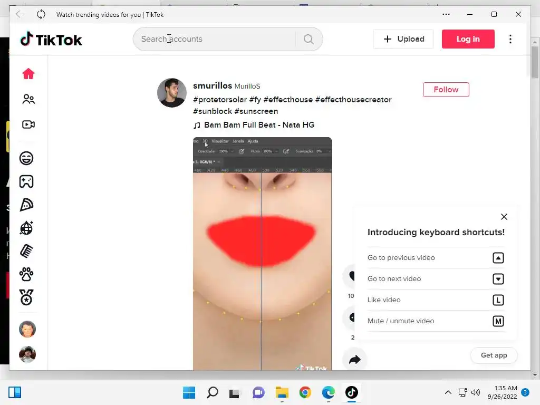Image resolution: width=540 pixels, height=405 pixels.
Task: Open the #protetorsolar hashtag
Action: [x=220, y=100]
